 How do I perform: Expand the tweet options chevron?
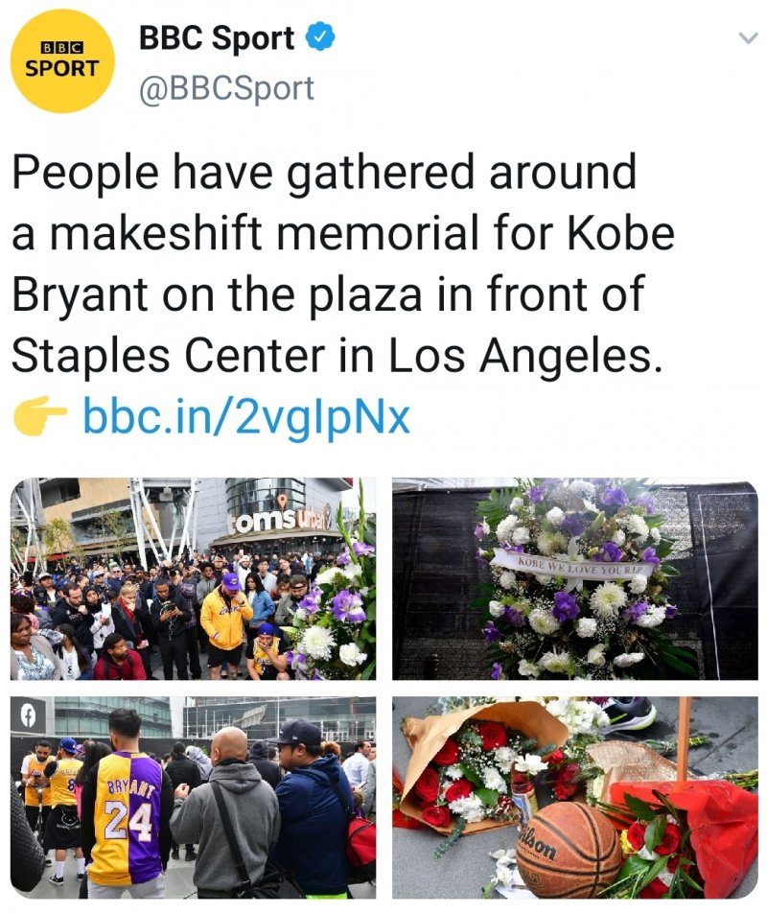(745, 38)
